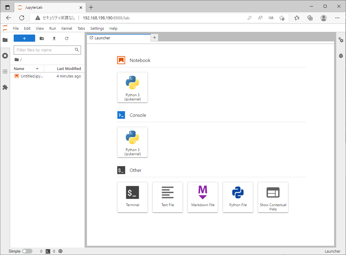Screen dimensions: 346x255
Task: Open browser Collections icon
Action: 310,18
